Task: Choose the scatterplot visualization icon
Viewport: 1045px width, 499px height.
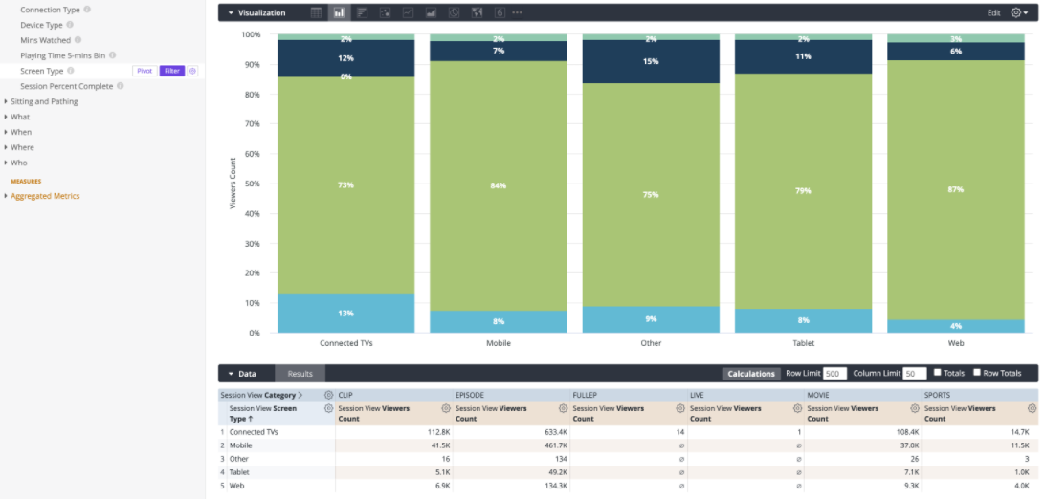Action: (x=385, y=12)
